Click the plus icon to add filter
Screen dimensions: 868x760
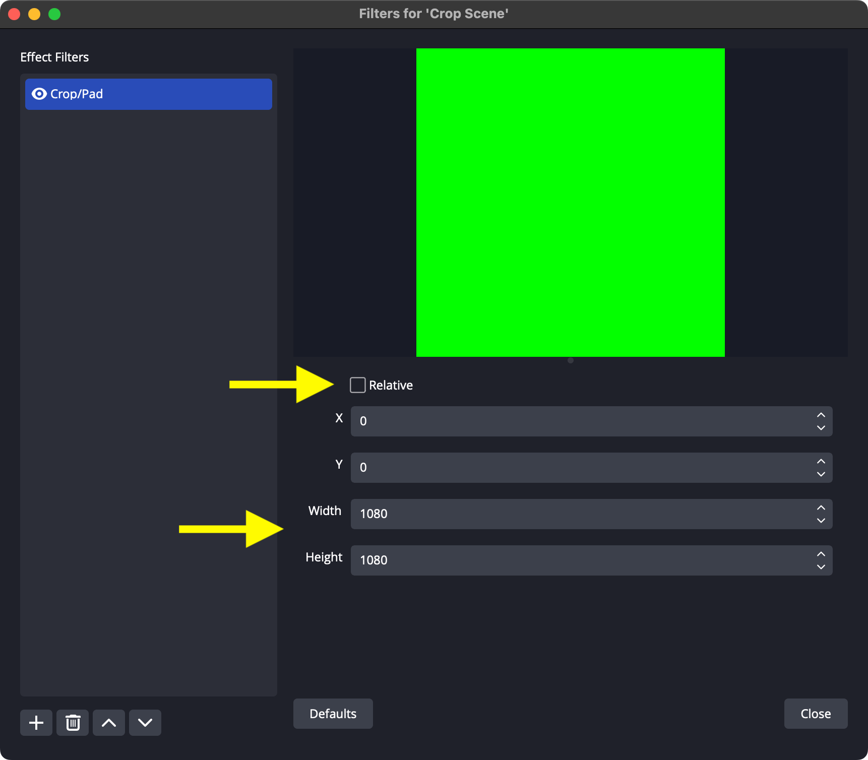pyautogui.click(x=36, y=723)
